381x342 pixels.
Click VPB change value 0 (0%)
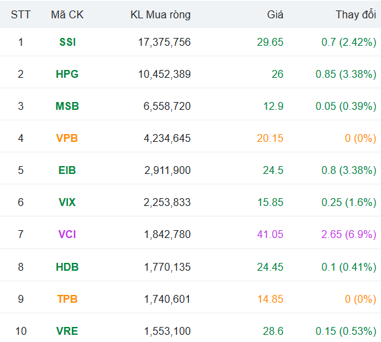coord(360,139)
